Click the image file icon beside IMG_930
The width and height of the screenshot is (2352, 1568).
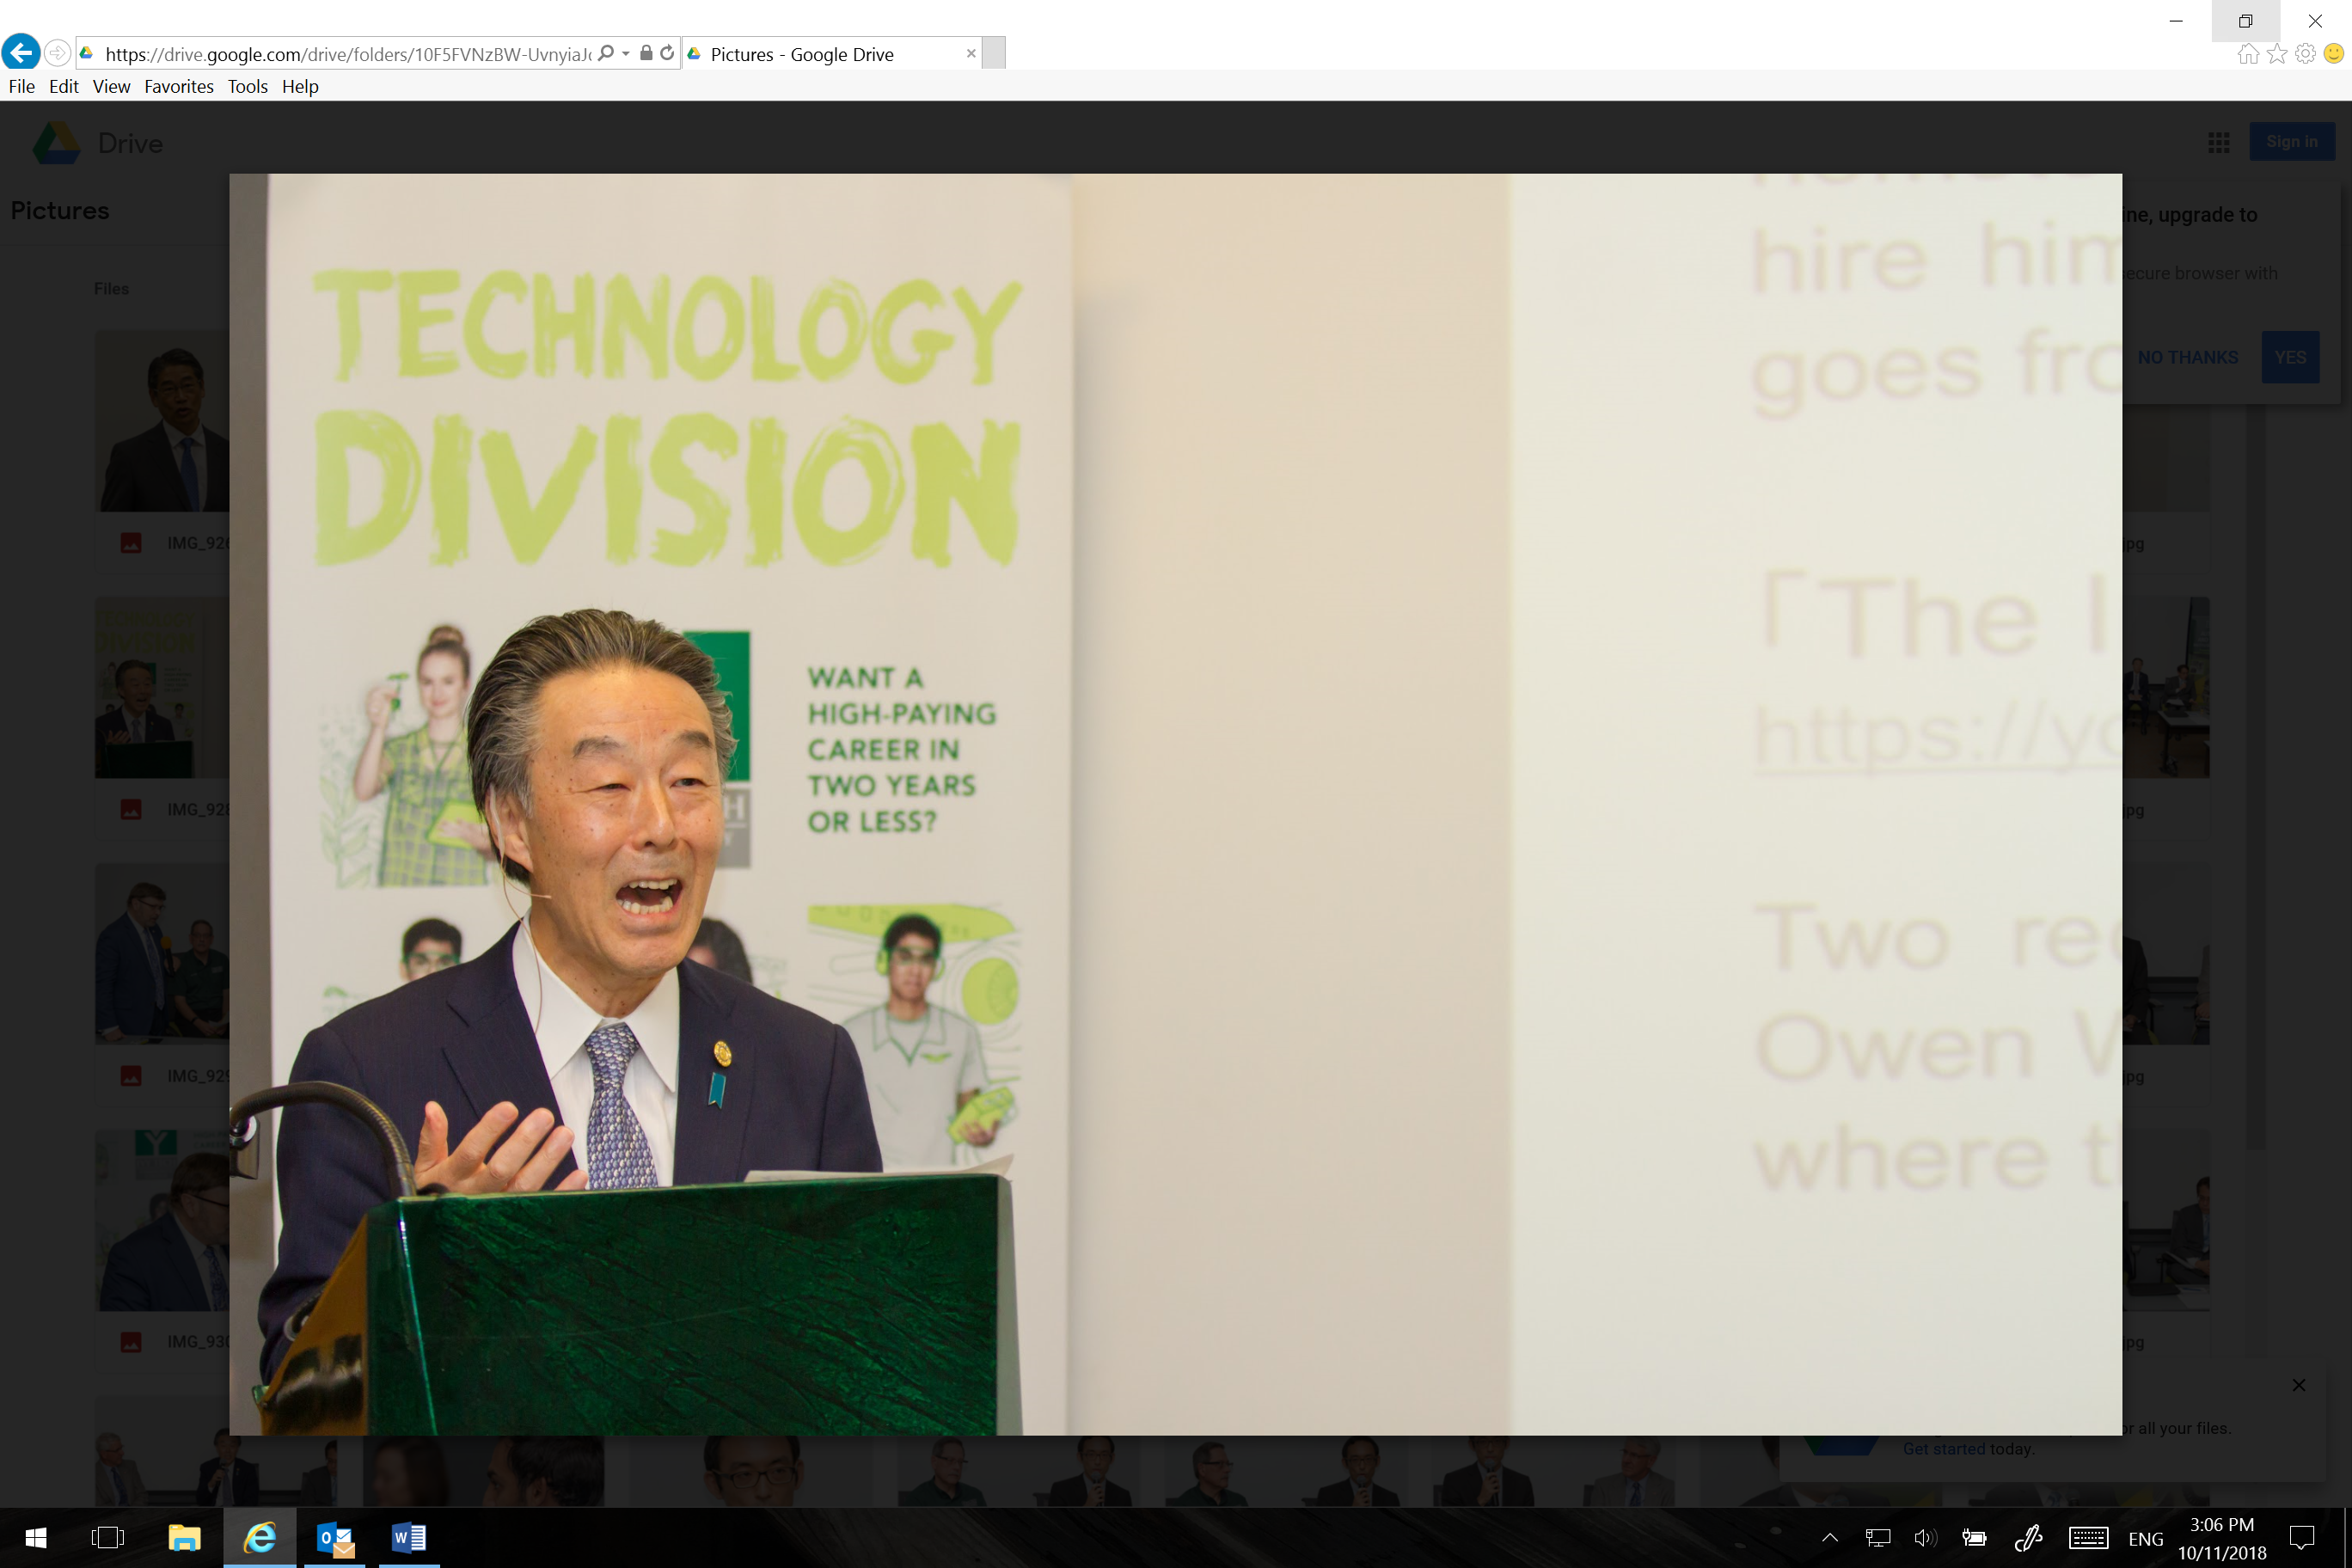coord(131,1342)
